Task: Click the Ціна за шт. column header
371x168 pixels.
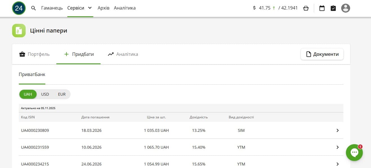Action: (x=156, y=117)
